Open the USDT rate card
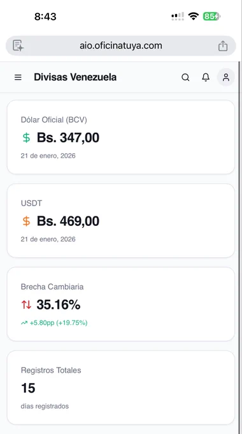The width and height of the screenshot is (242, 434). [x=121, y=221]
